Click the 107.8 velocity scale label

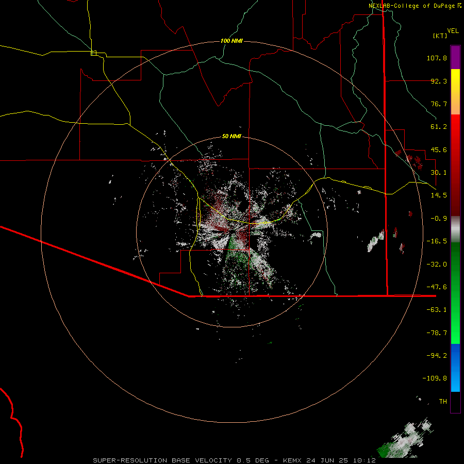coord(437,58)
